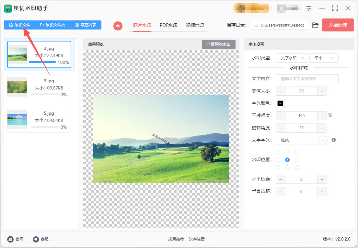Open the settings sliders icon in title bar

pos(309,8)
